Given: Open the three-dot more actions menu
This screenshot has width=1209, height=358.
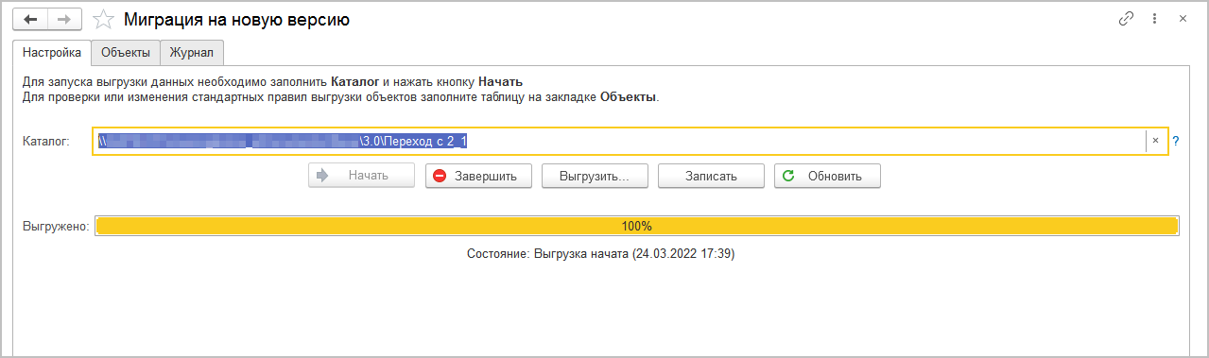Looking at the screenshot, I should 1154,19.
